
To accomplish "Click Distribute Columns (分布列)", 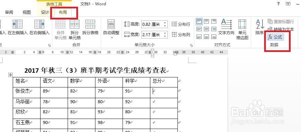I will tap(181, 35).
